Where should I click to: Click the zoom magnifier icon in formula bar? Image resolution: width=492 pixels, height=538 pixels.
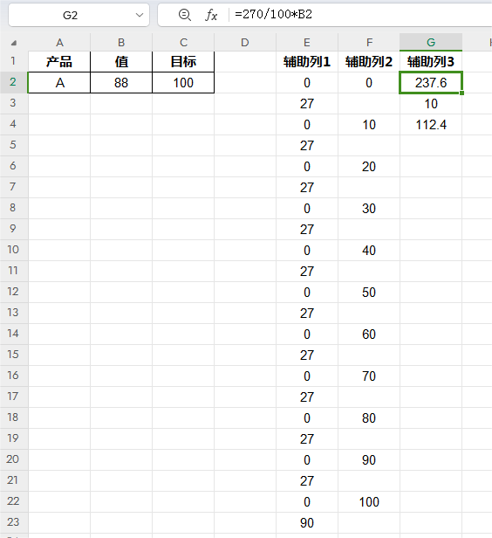coord(185,15)
